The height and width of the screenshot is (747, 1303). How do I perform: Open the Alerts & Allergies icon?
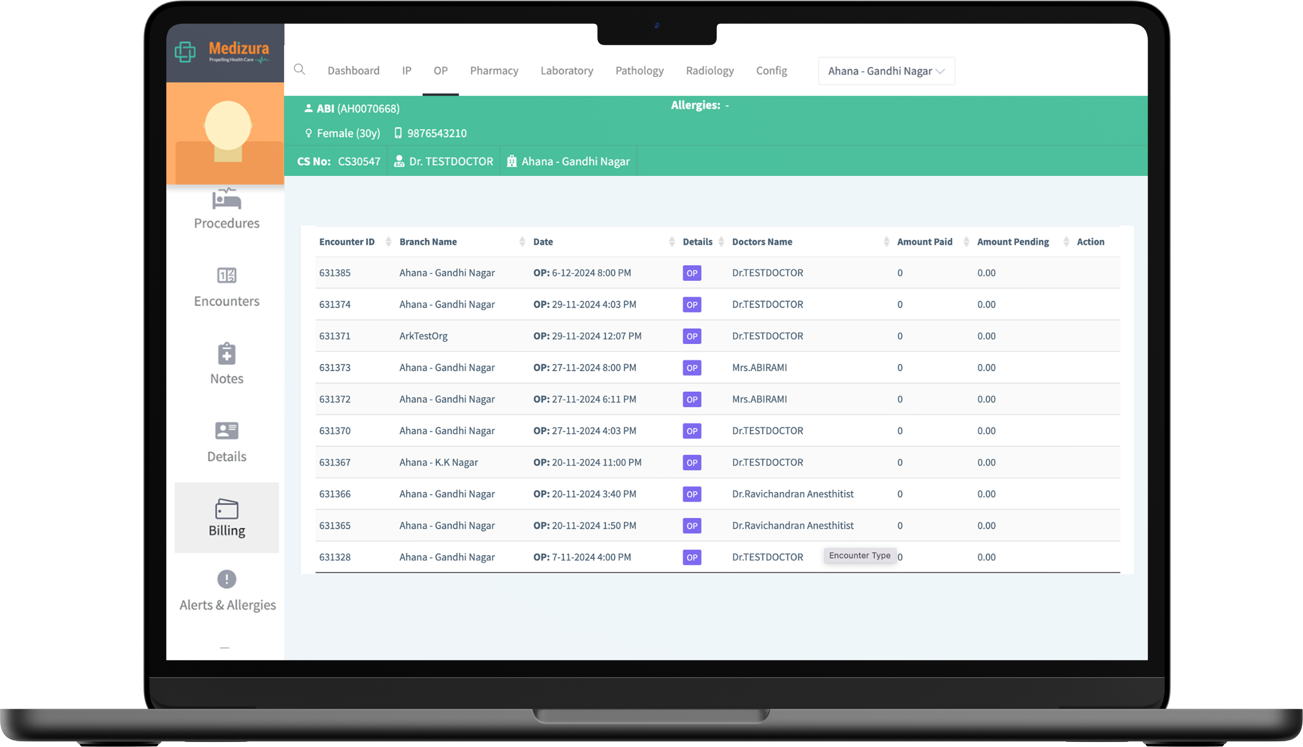pyautogui.click(x=226, y=580)
